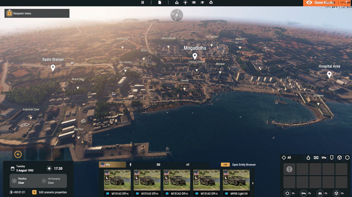The image size is (352, 197).
Task: Select the All content tab
Action: (188, 165)
